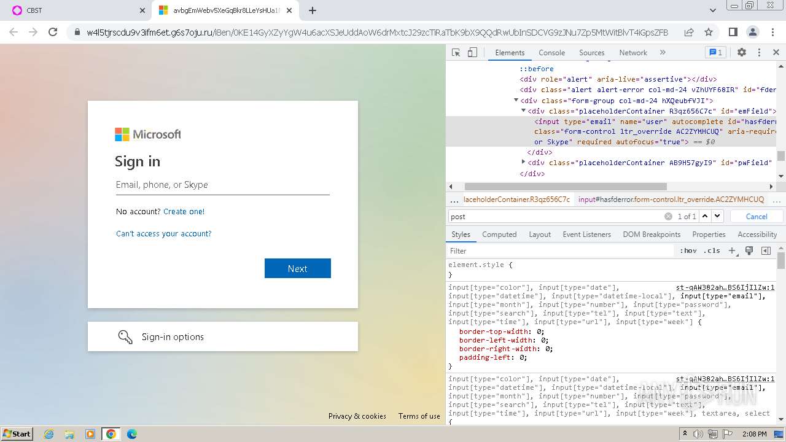The height and width of the screenshot is (442, 786).
Task: Share this page icon
Action: tap(689, 32)
